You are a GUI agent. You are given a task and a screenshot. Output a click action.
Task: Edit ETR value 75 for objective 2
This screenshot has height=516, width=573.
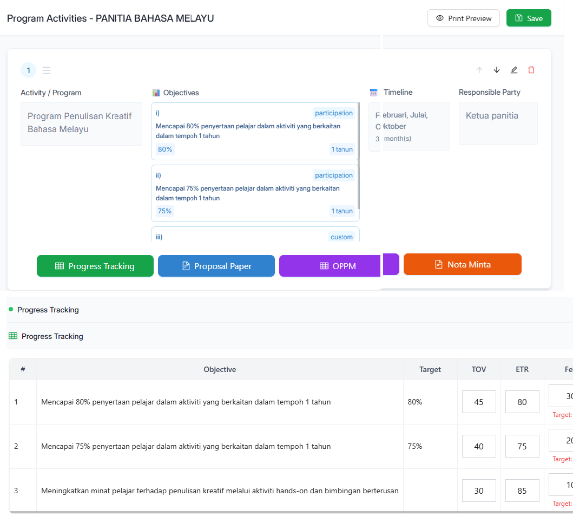(x=522, y=446)
